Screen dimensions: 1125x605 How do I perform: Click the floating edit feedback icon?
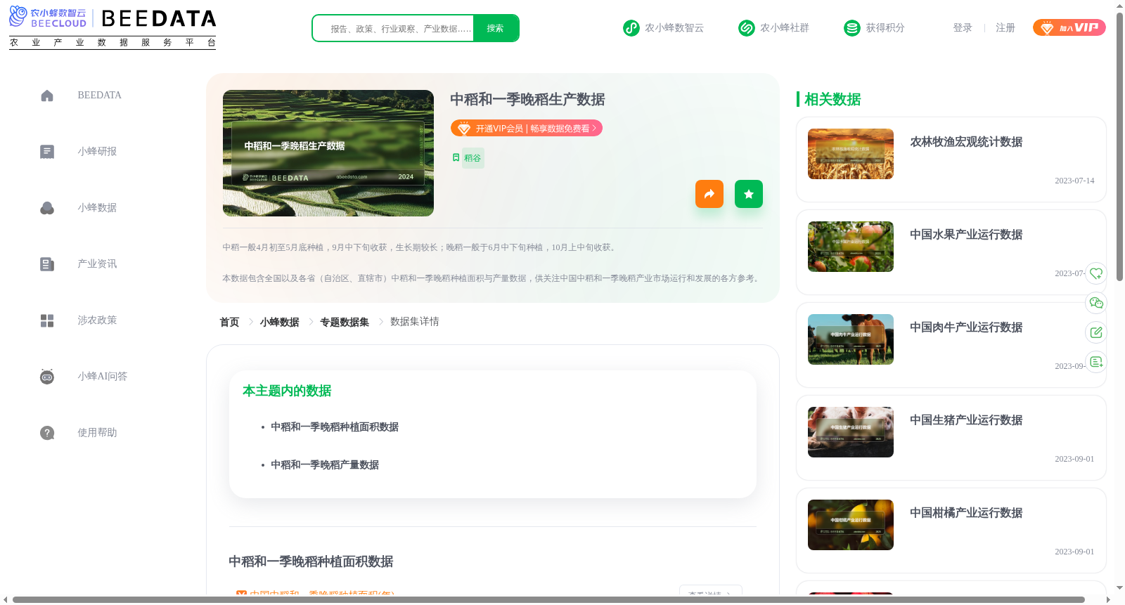coord(1096,332)
